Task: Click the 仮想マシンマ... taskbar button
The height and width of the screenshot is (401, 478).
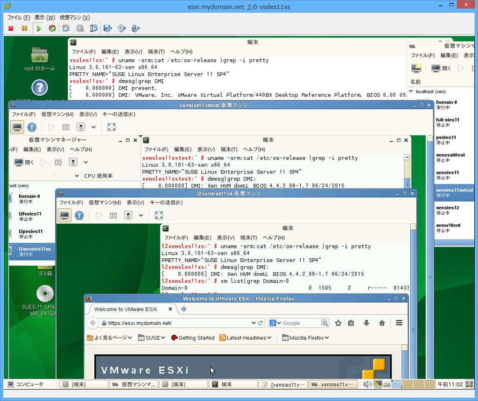Action: pos(134,384)
